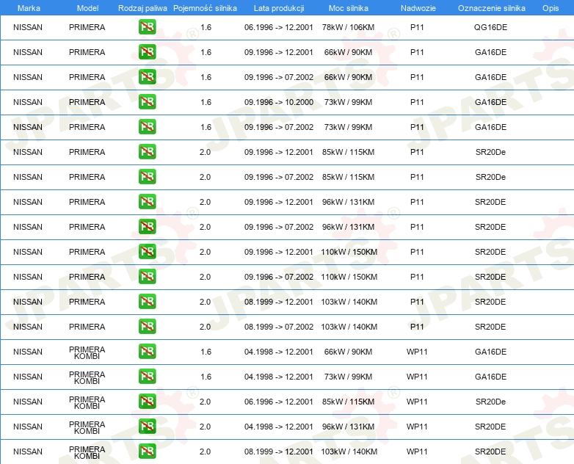Click fuel icon for Primera Kombi 96kW row

tap(147, 426)
